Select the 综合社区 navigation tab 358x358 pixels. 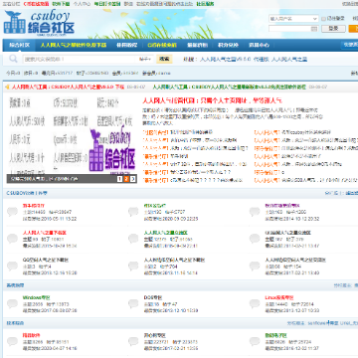click(x=19, y=45)
